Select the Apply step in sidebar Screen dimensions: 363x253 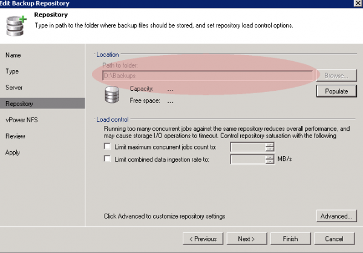[13, 153]
